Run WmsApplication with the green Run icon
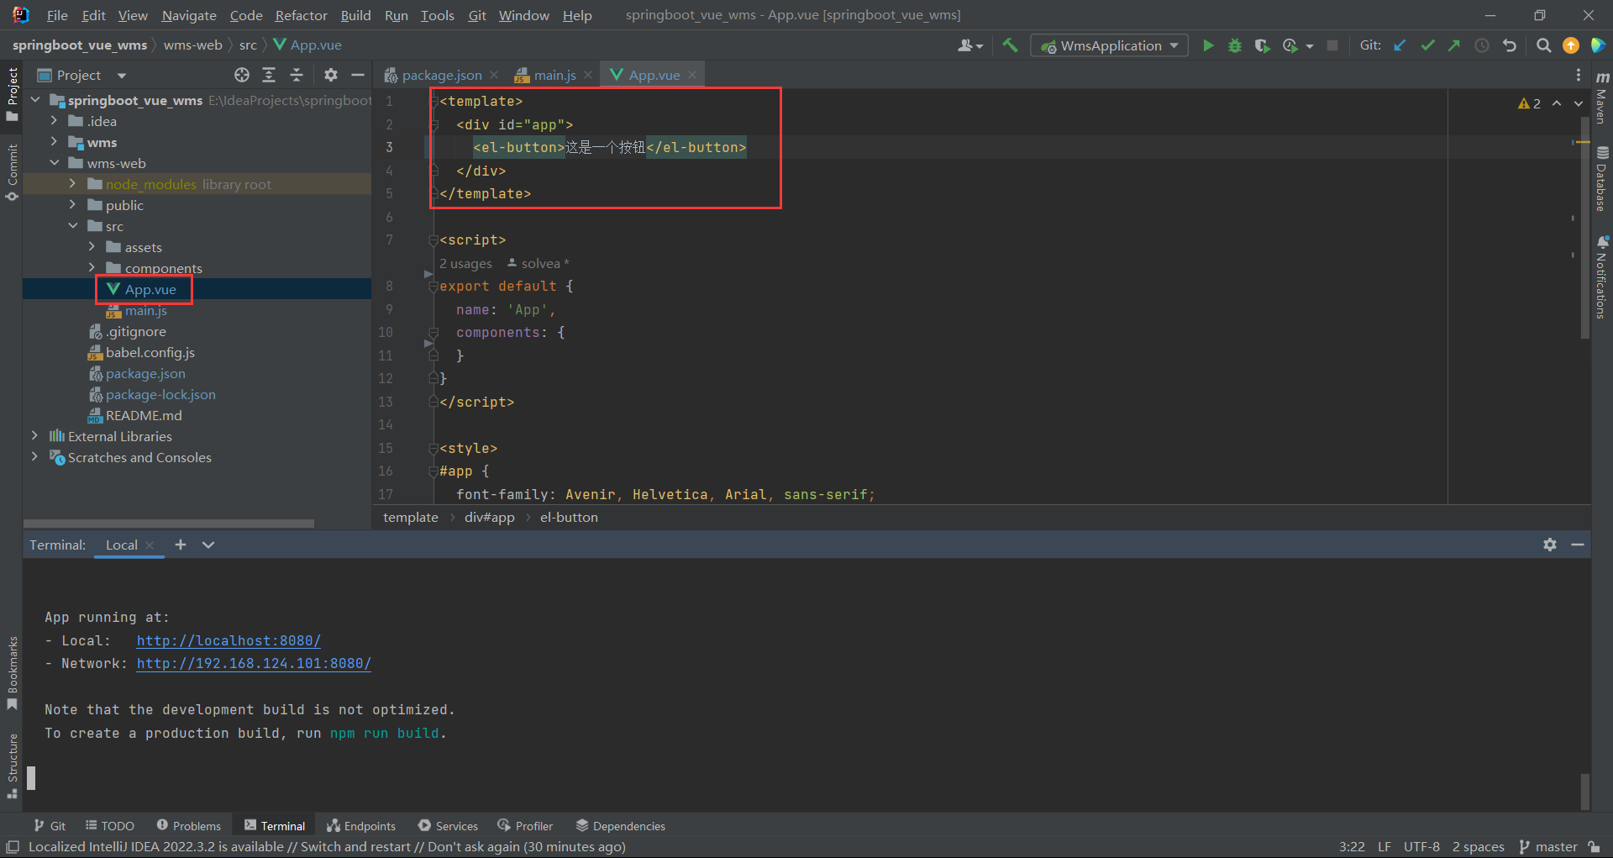 coord(1208,45)
